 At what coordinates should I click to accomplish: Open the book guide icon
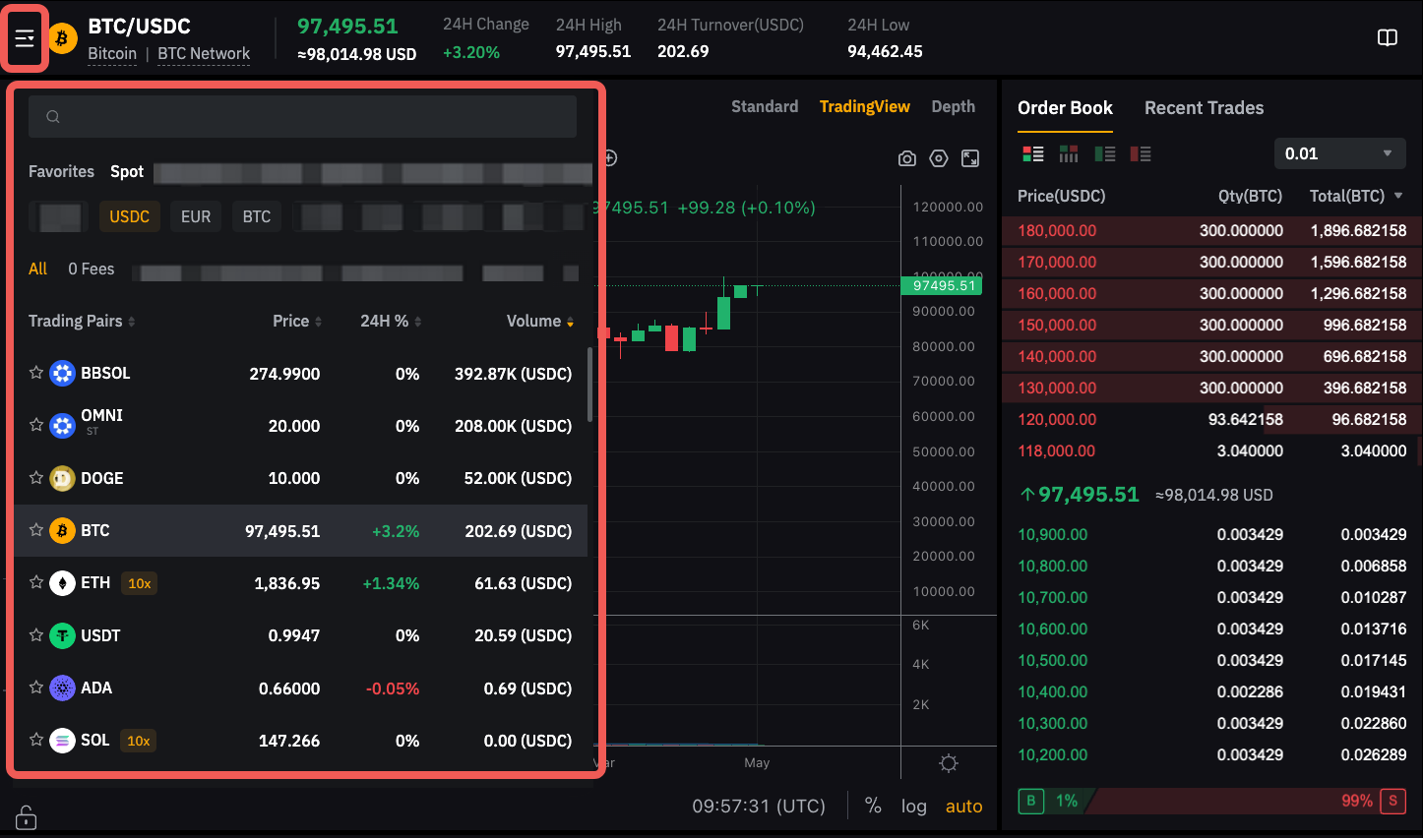point(1387,38)
